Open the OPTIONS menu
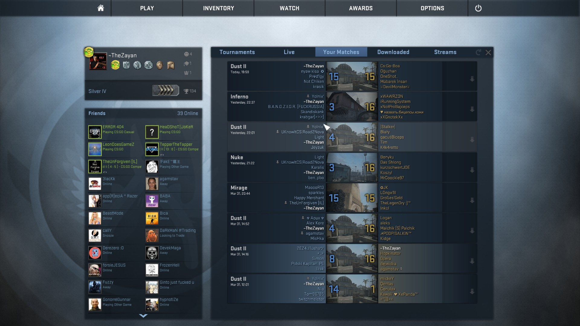This screenshot has width=580, height=326. pyautogui.click(x=432, y=8)
